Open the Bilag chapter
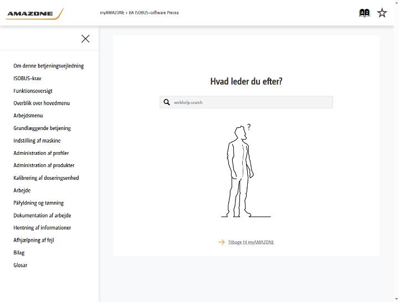Viewport: 399px width, 302px height. [x=19, y=252]
